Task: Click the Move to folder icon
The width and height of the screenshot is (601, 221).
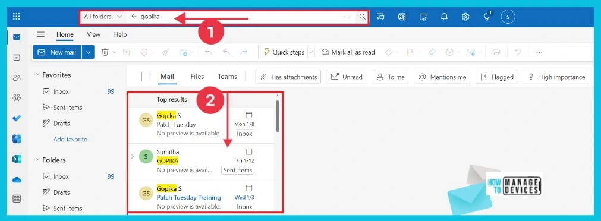Action: 183,52
